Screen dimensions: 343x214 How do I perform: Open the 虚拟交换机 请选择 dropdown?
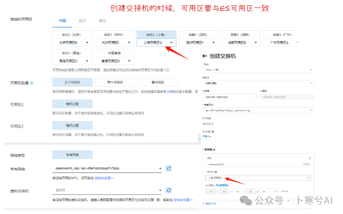107,191
